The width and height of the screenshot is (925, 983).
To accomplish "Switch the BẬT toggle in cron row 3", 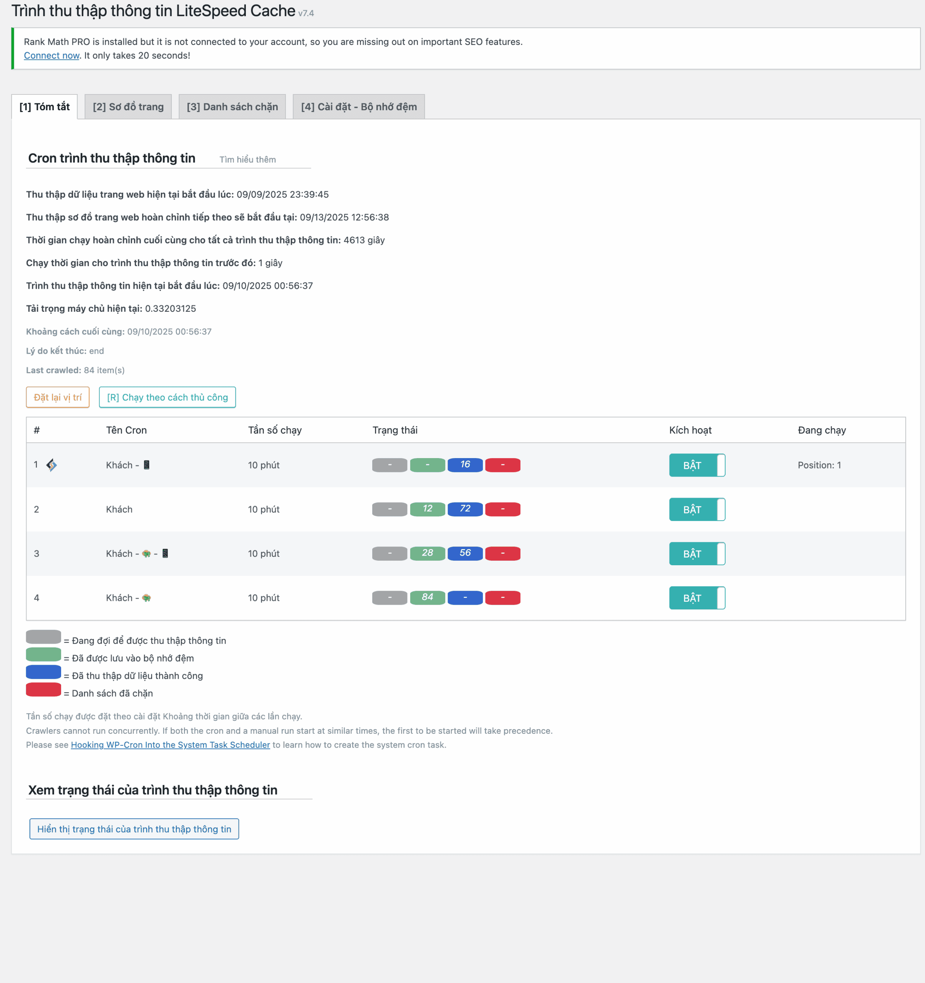I will [x=696, y=554].
